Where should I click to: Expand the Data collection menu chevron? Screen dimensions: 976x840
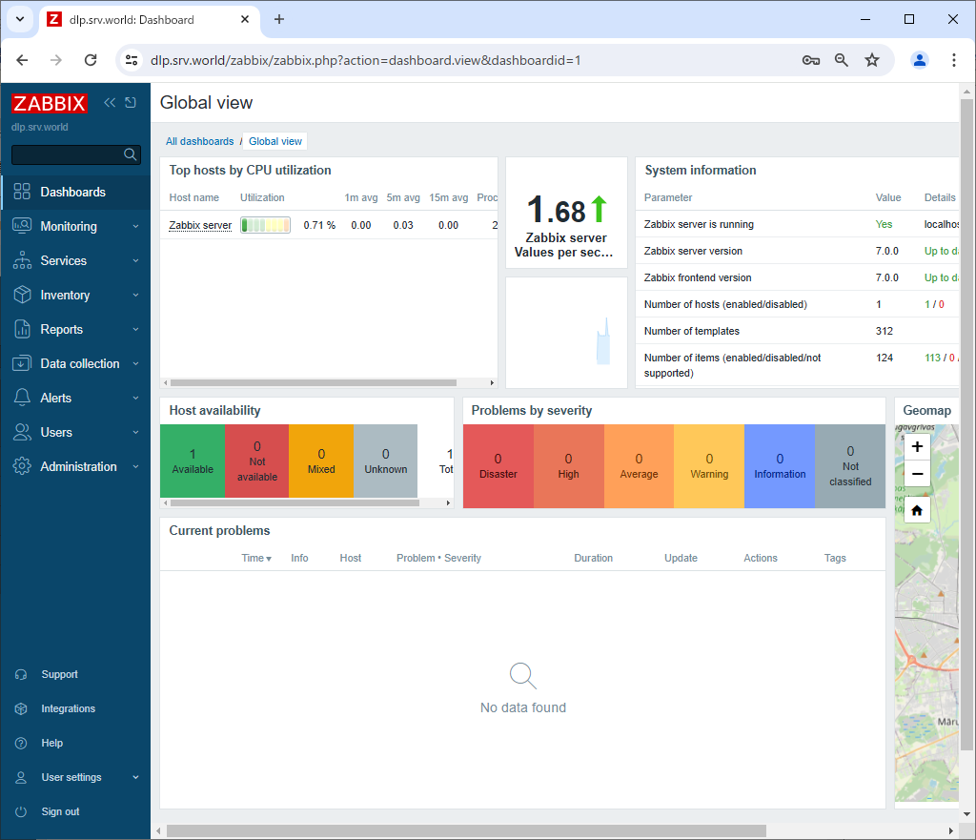[135, 363]
